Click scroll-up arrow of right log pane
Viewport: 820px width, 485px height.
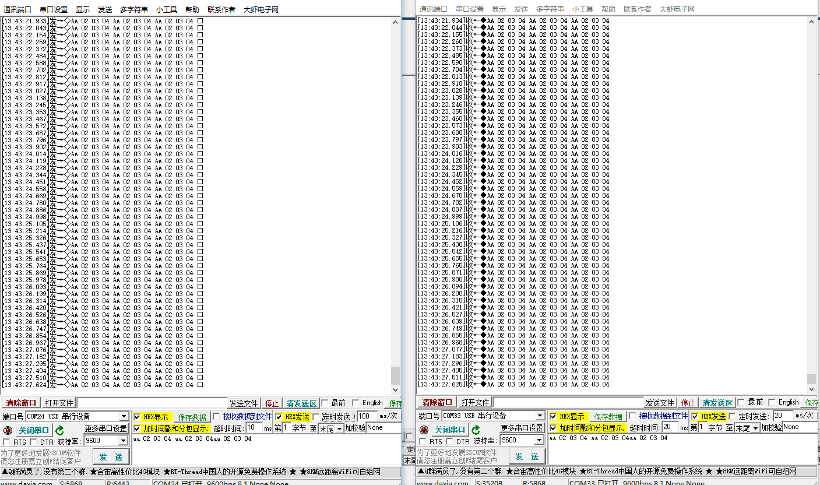811,22
